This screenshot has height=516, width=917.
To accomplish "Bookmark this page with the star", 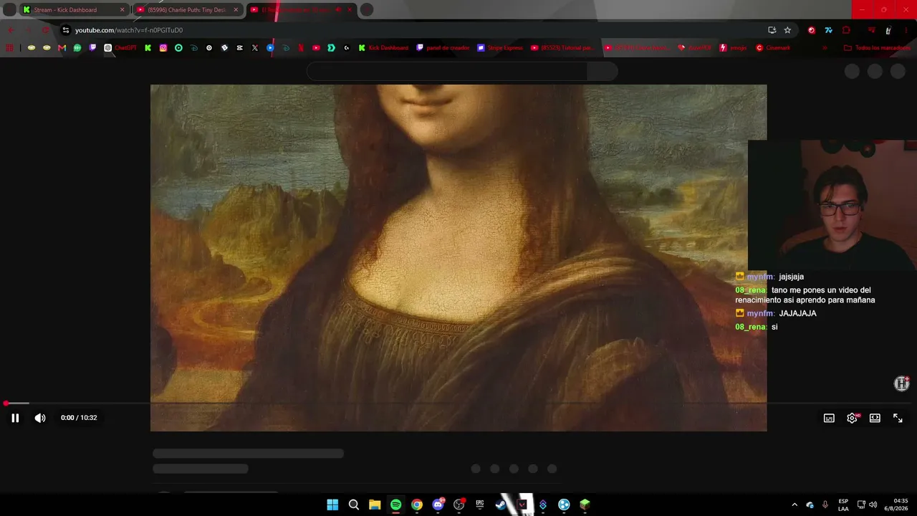I will coord(787,30).
